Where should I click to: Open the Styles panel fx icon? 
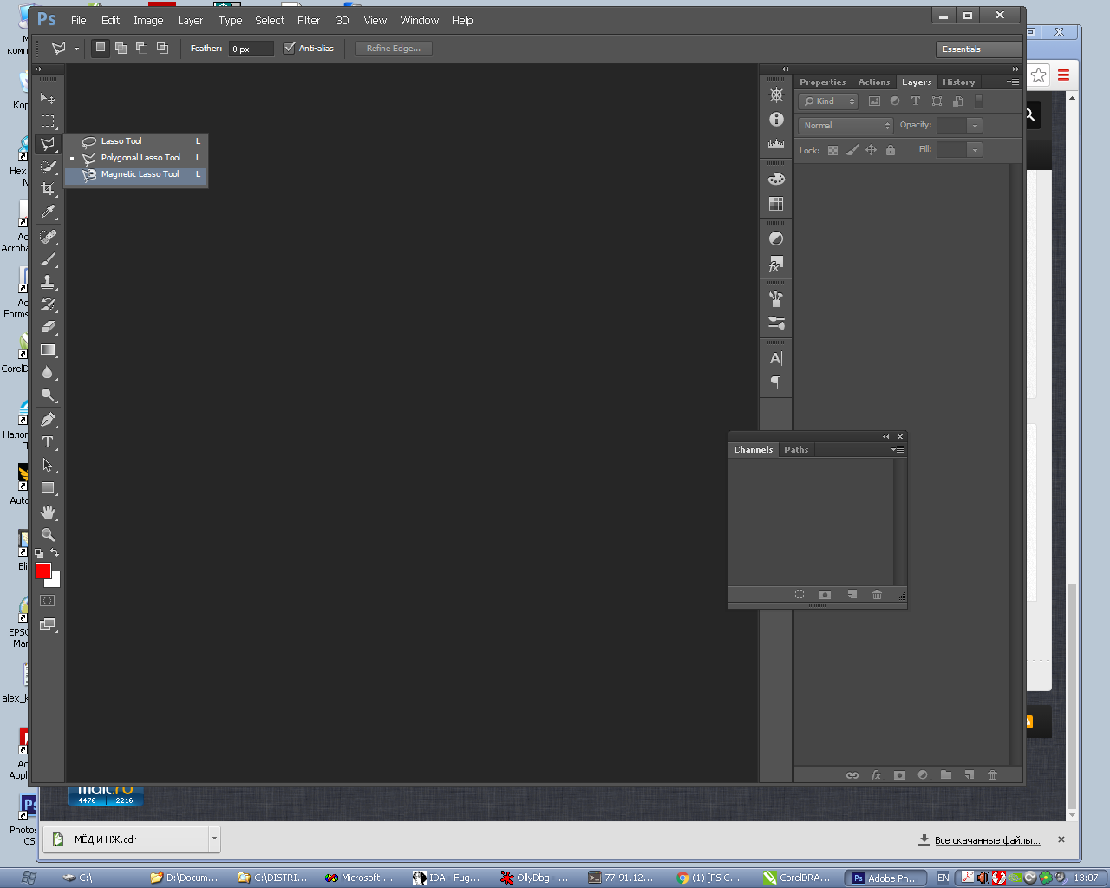(x=776, y=264)
